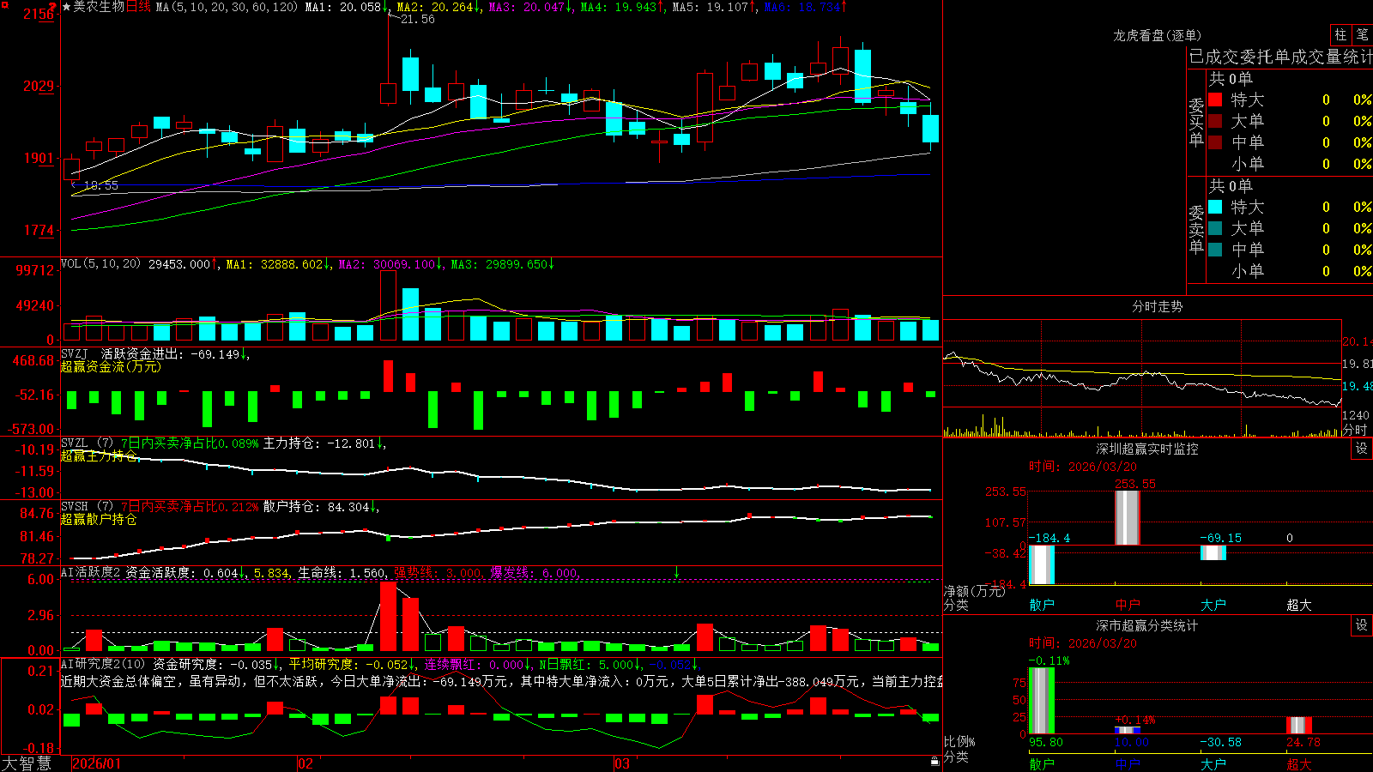Click the 龙虎看盘(逐单) panel title

1157,35
